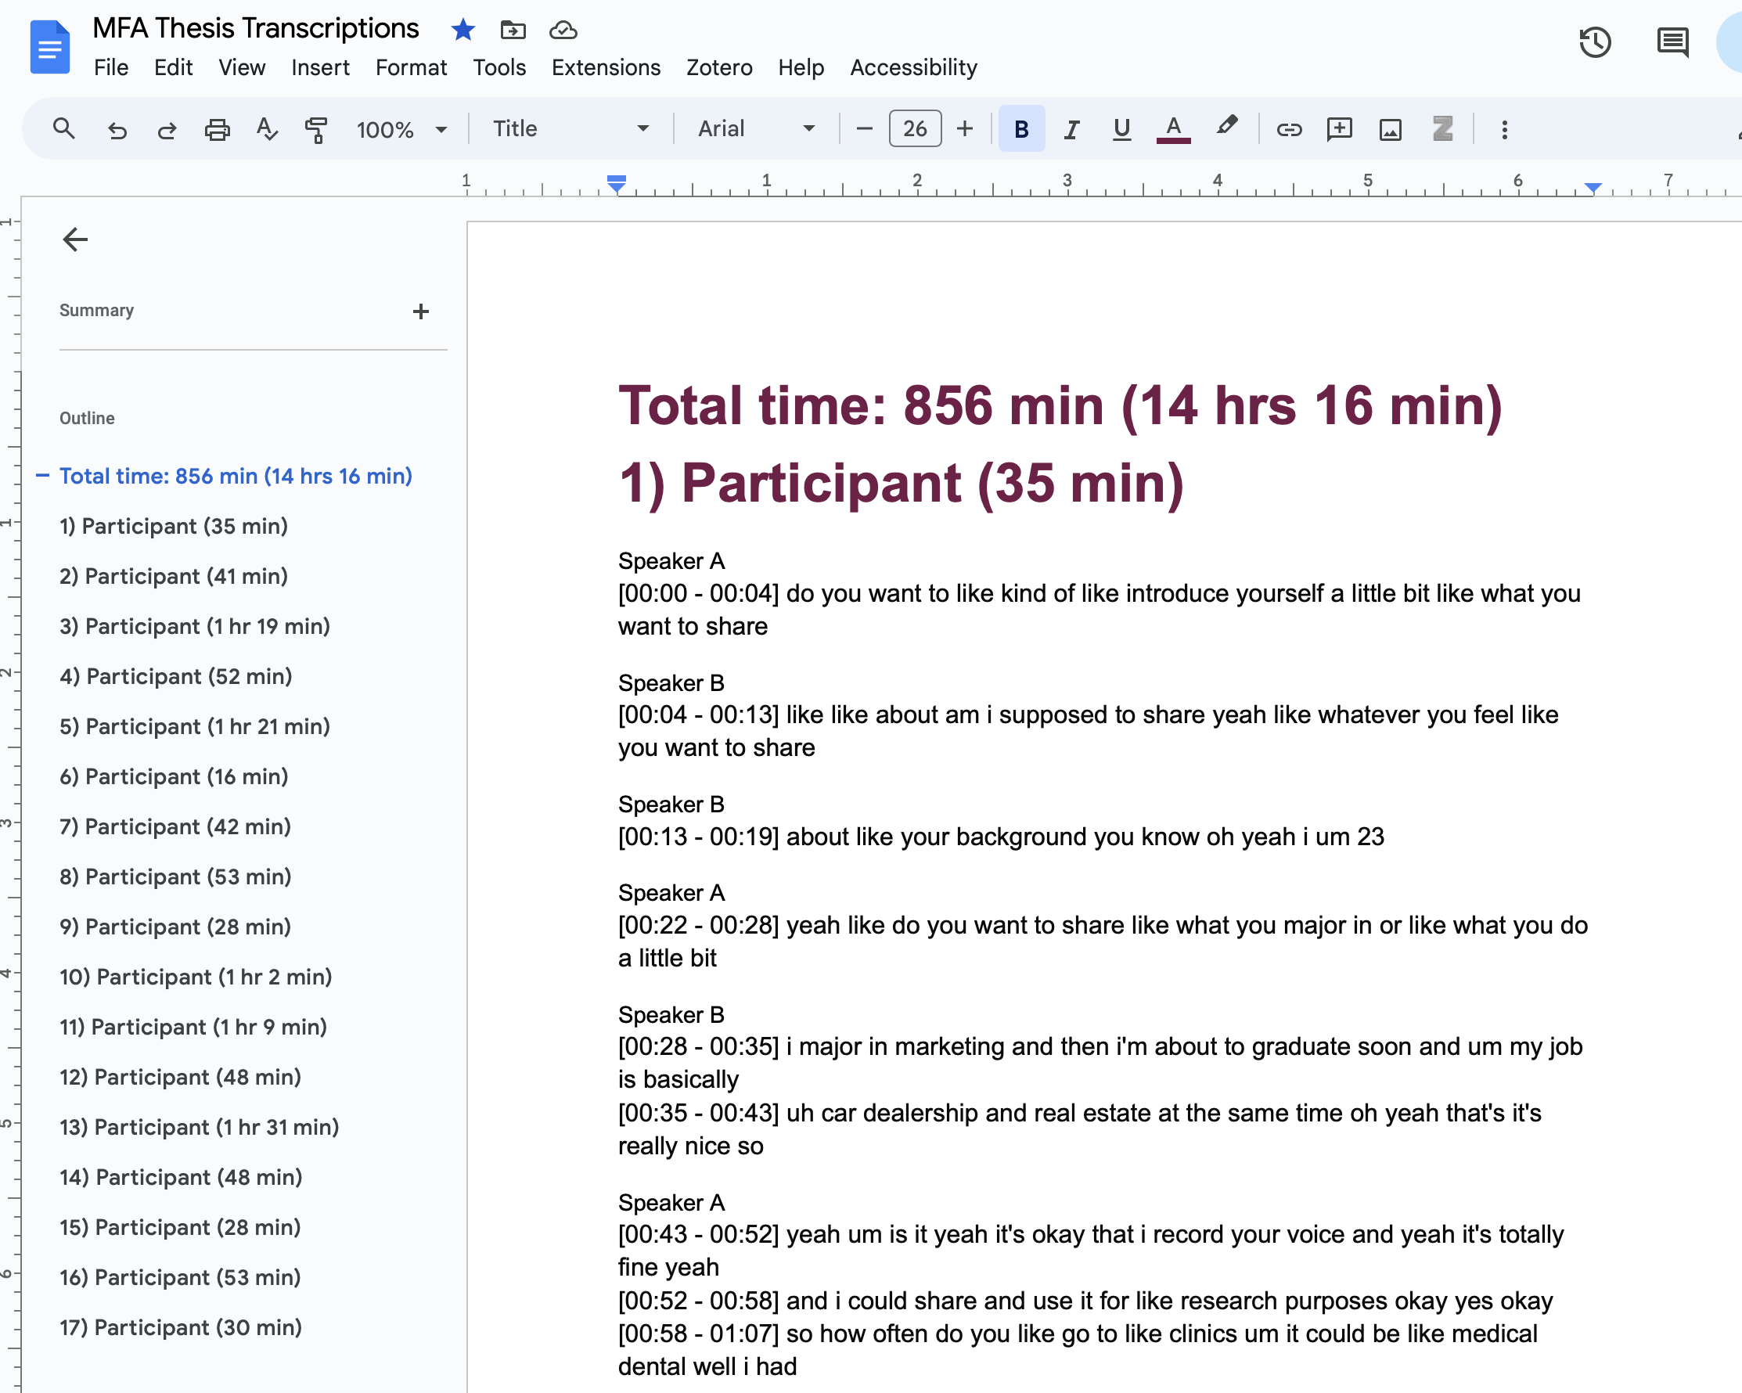The image size is (1742, 1393).
Task: Jump to Total time heading in outline
Action: pyautogui.click(x=235, y=476)
